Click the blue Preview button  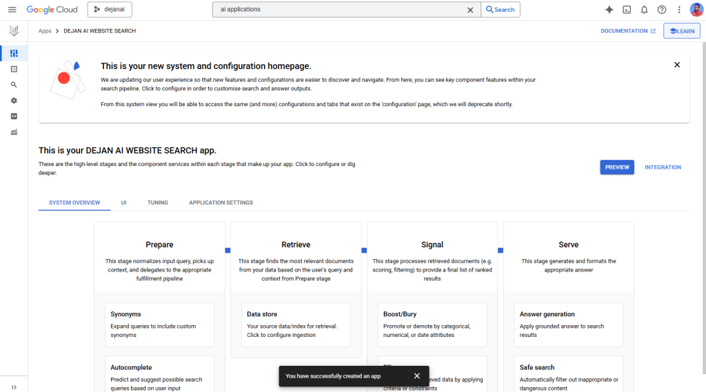tap(616, 167)
